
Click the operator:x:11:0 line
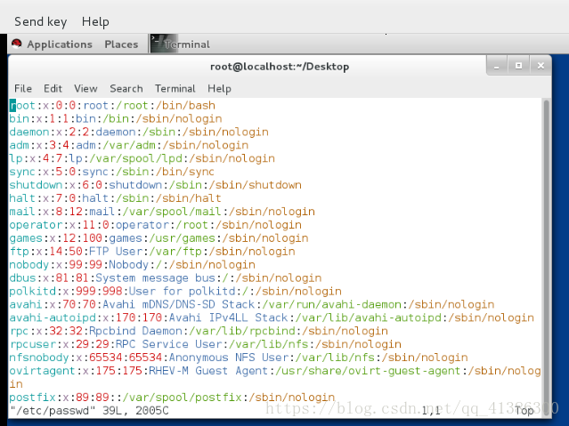click(x=156, y=225)
